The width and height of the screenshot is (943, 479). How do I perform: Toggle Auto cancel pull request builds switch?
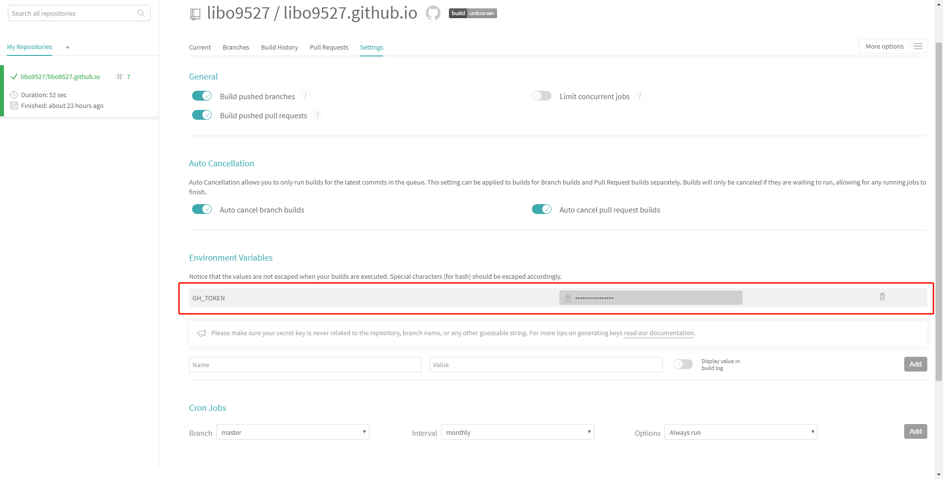(542, 209)
